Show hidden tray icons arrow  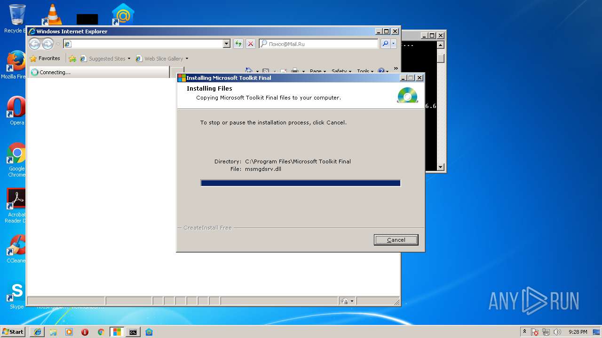(x=524, y=332)
